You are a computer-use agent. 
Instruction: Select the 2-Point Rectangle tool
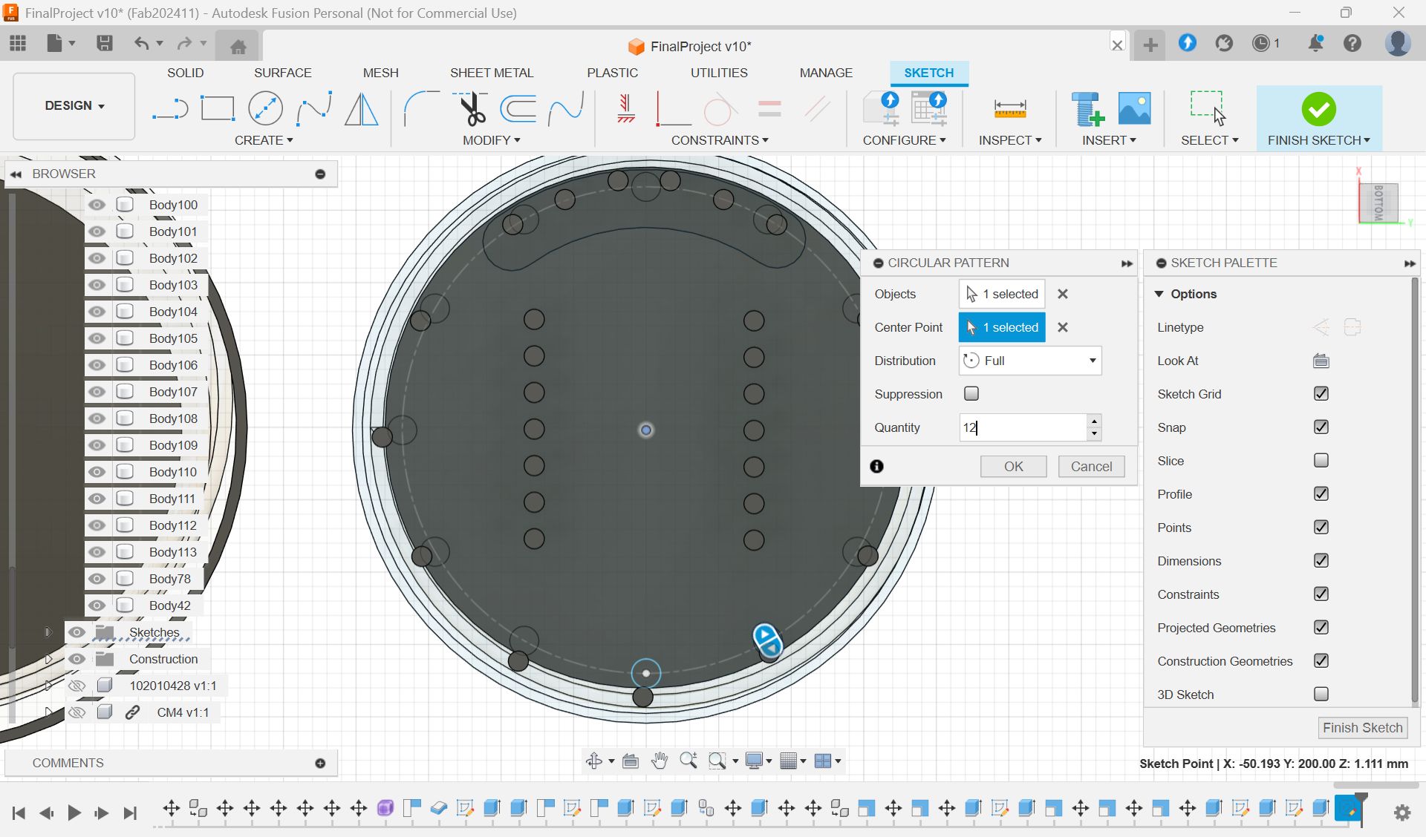pos(218,109)
